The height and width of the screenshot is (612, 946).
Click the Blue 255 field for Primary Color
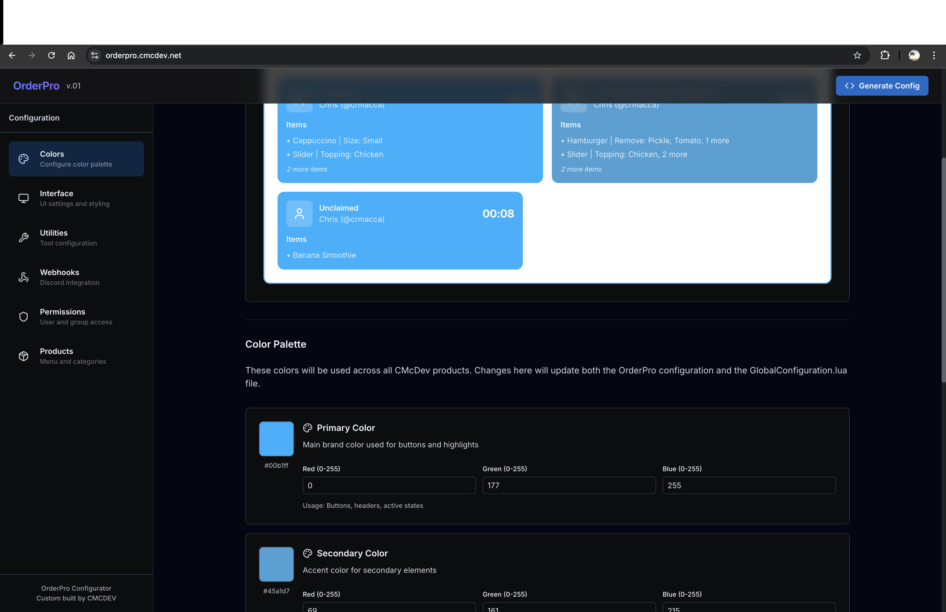(x=749, y=485)
